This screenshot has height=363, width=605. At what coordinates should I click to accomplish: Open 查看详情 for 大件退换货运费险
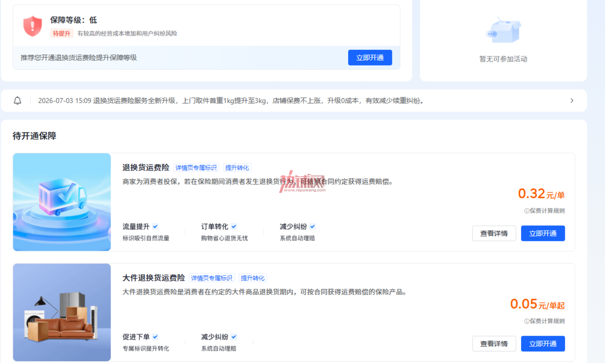click(x=494, y=344)
